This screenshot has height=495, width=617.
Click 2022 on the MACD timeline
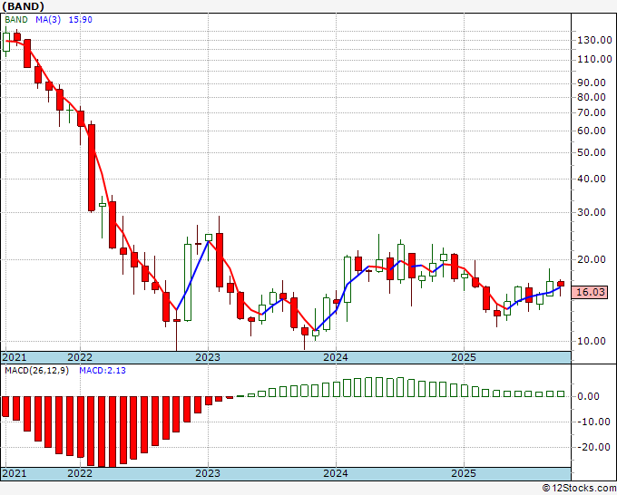80,473
